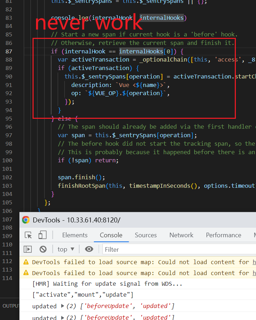Image resolution: width=256 pixels, height=320 pixels.
Task: Activate the inspect element picker
Action: point(28,235)
